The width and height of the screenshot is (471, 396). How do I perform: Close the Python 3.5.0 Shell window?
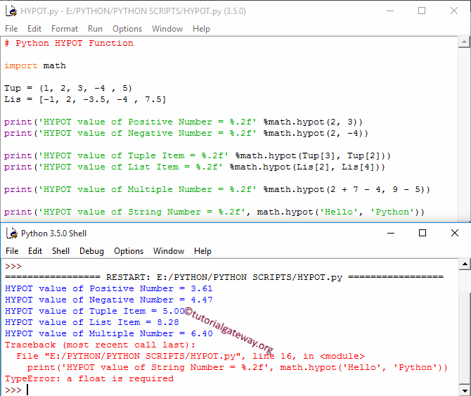point(455,233)
